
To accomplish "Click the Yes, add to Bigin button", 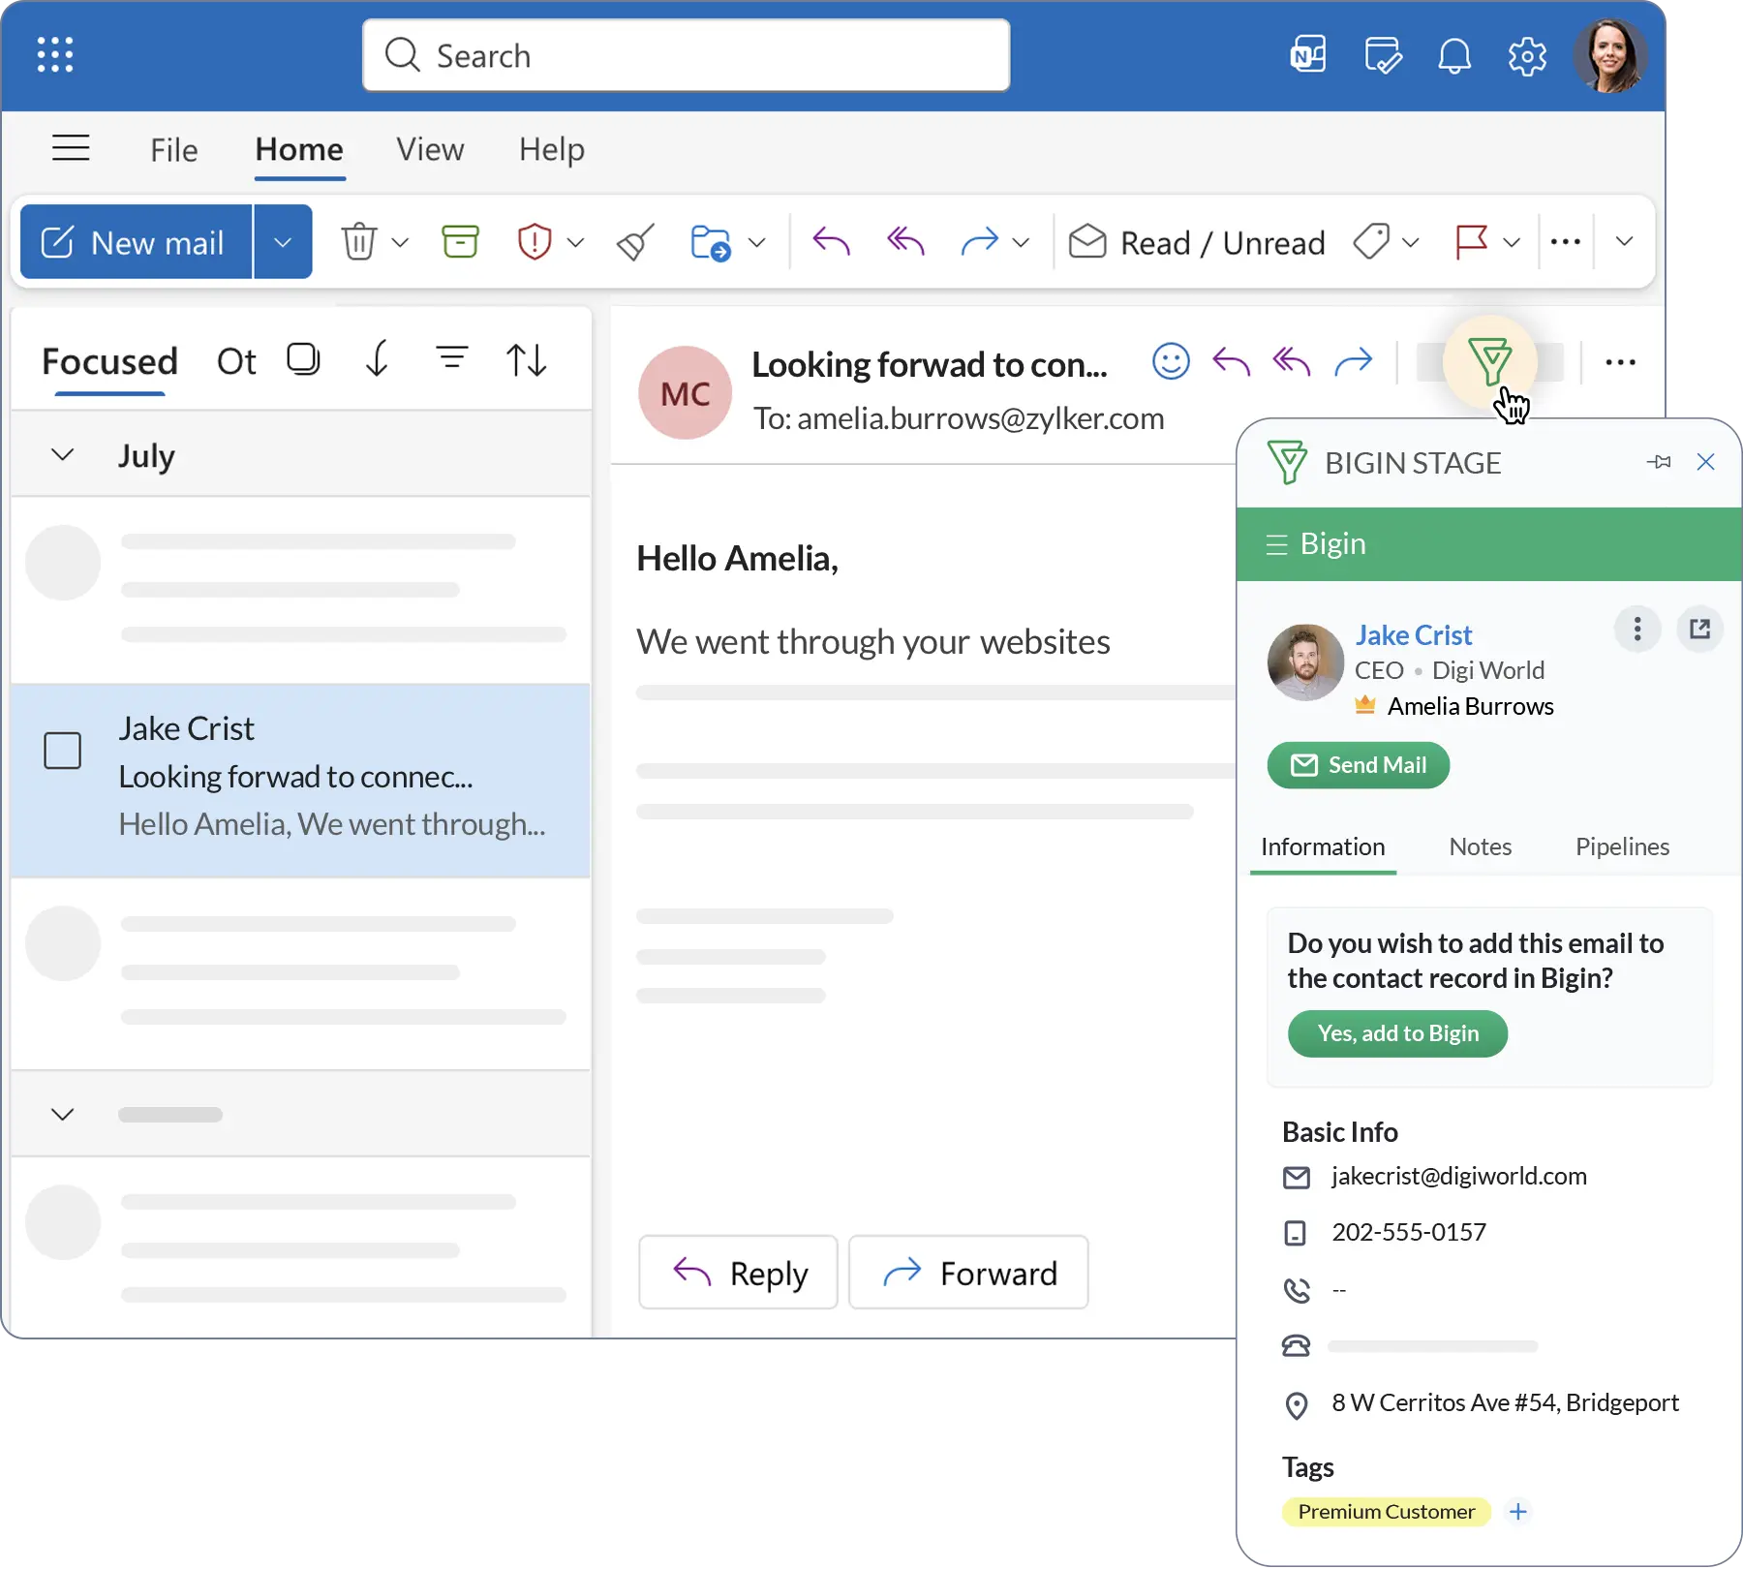I will tap(1397, 1033).
